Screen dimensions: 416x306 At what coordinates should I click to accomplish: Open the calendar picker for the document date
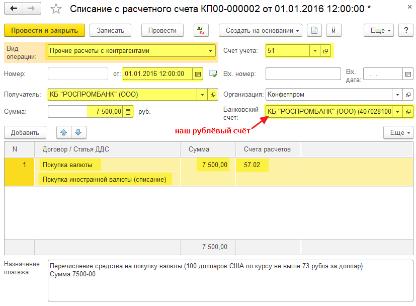tap(198, 74)
